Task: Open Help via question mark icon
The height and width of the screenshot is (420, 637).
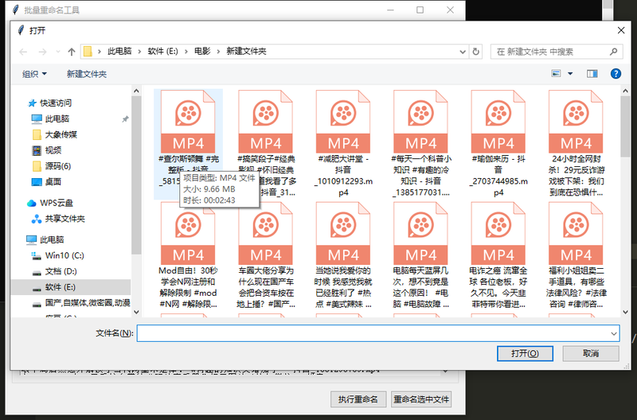Action: (616, 73)
